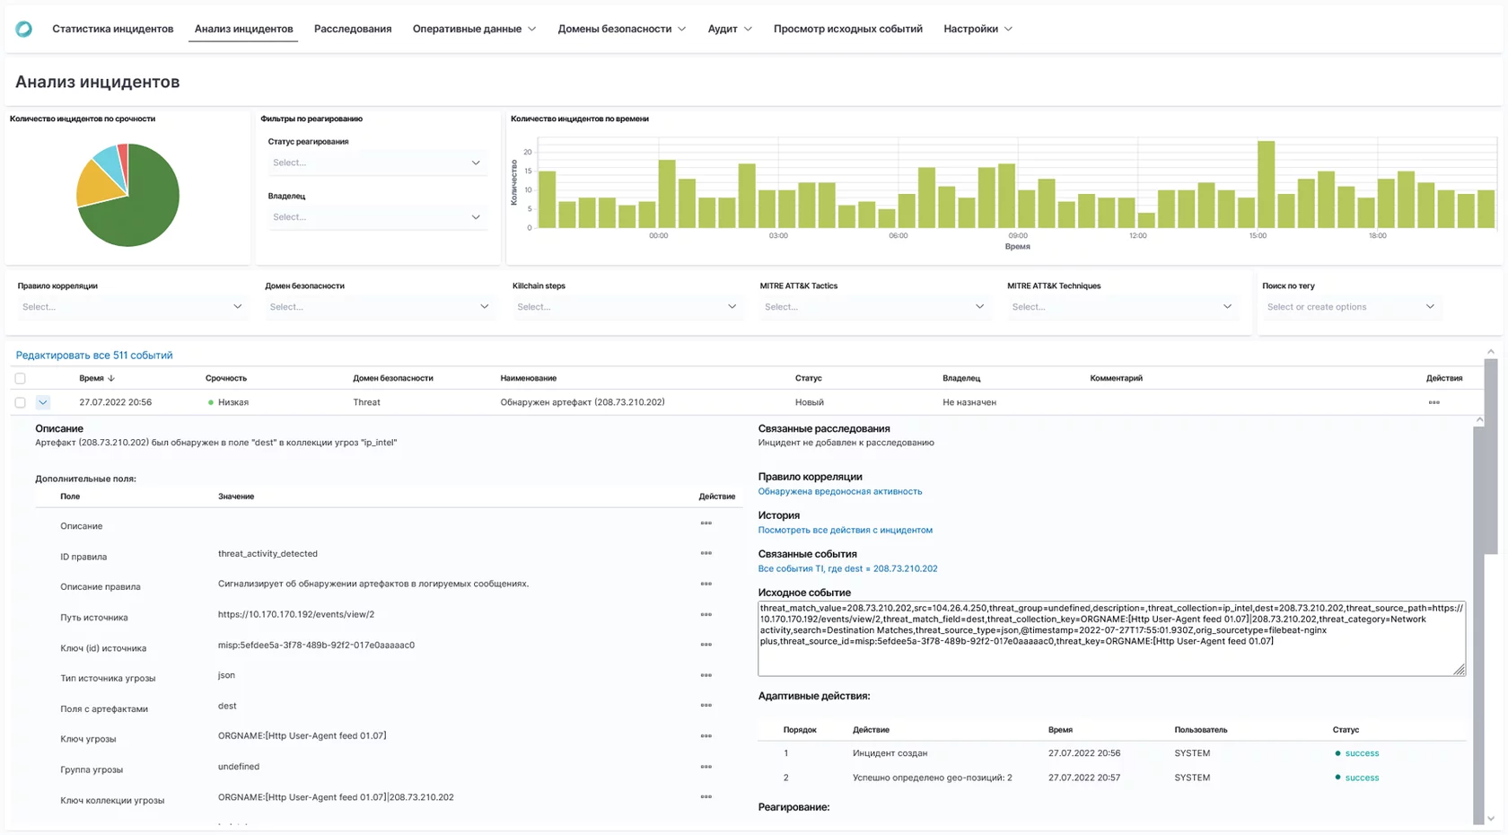Collapse the expanded incident row details
The height and width of the screenshot is (835, 1508).
pyautogui.click(x=42, y=402)
